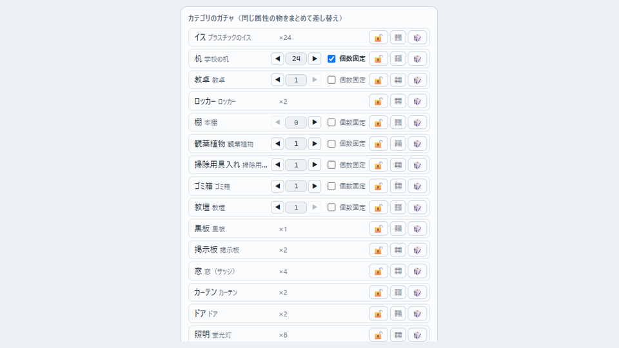619x348 pixels.
Task: Roll the dice icon for カーテン row
Action: 417,293
